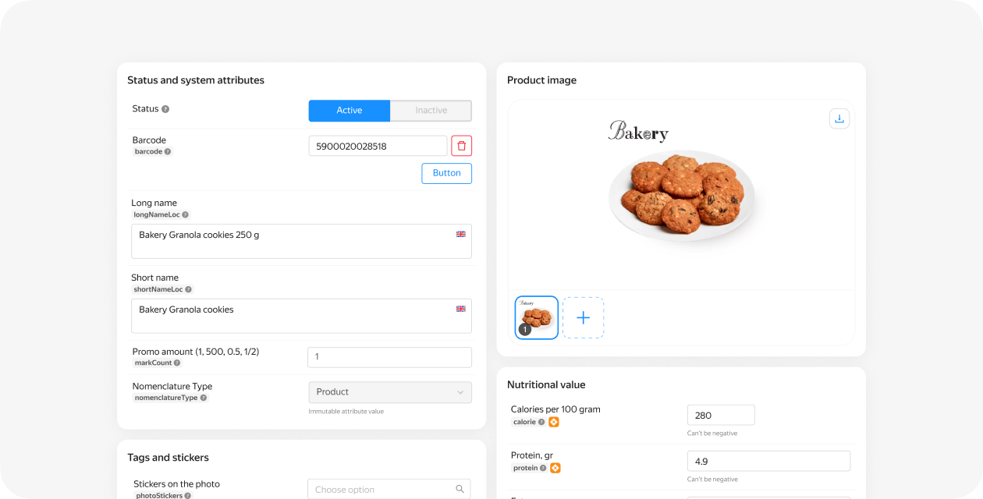Click language flag in Long name field
The width and height of the screenshot is (983, 499).
tap(461, 234)
